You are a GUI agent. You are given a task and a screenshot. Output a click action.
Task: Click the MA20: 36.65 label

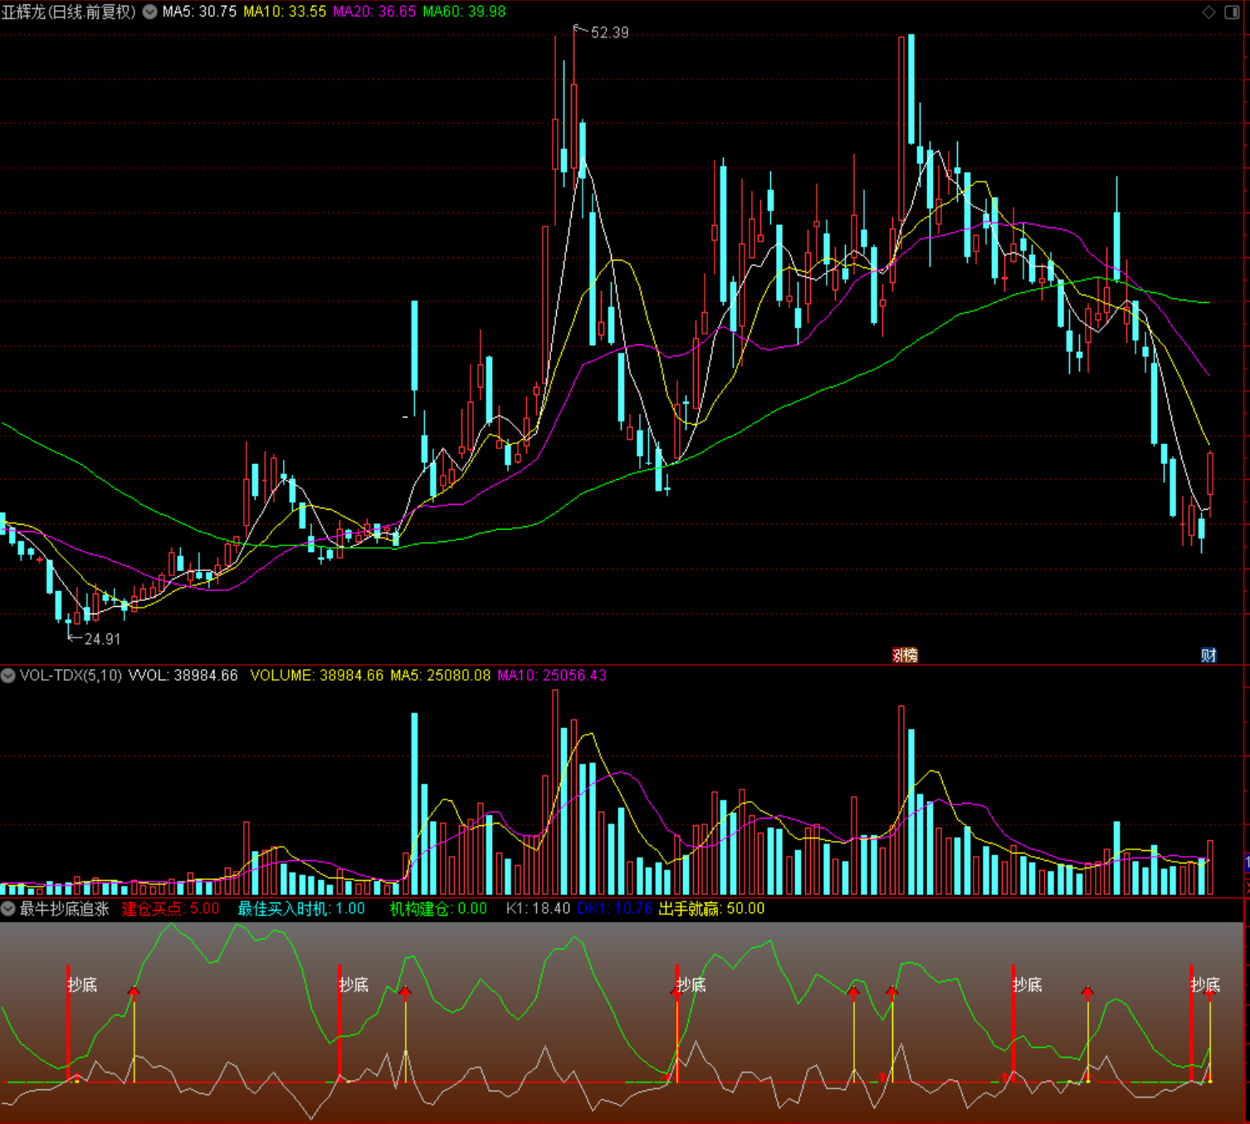click(x=374, y=12)
